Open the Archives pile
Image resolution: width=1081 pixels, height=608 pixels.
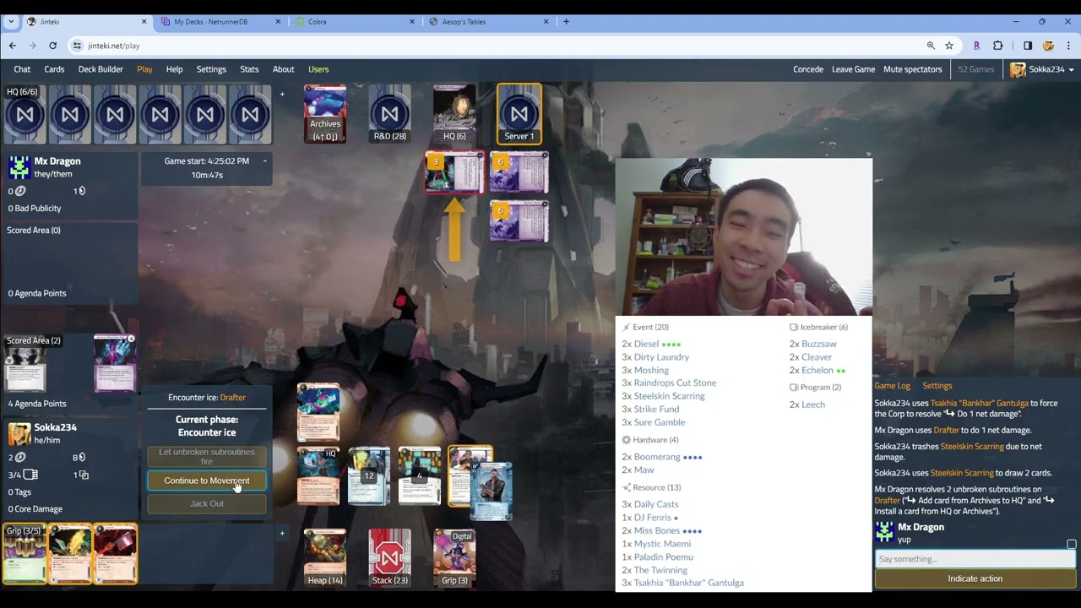click(x=325, y=113)
